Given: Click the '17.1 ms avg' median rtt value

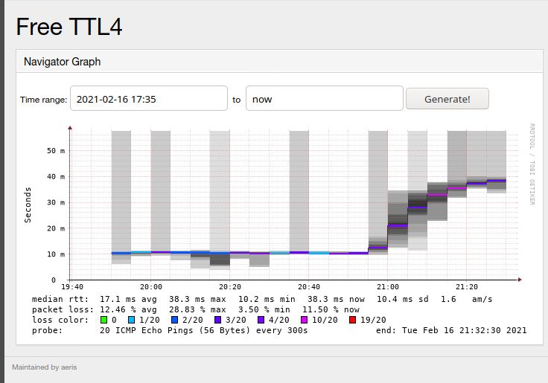Looking at the screenshot, I should point(128,299).
